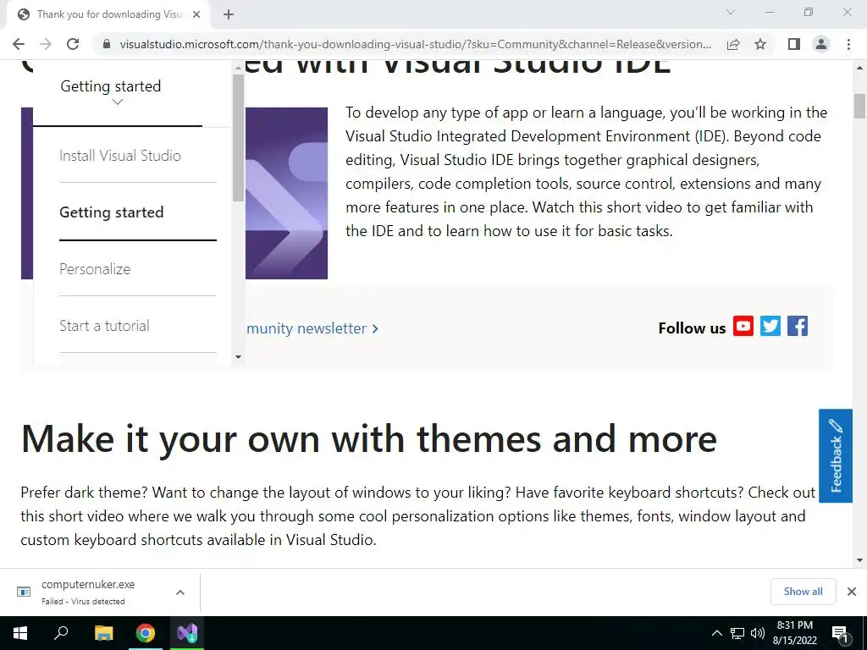Close the Thank you for downloading tab
Image resolution: width=867 pixels, height=650 pixels.
[x=196, y=14]
